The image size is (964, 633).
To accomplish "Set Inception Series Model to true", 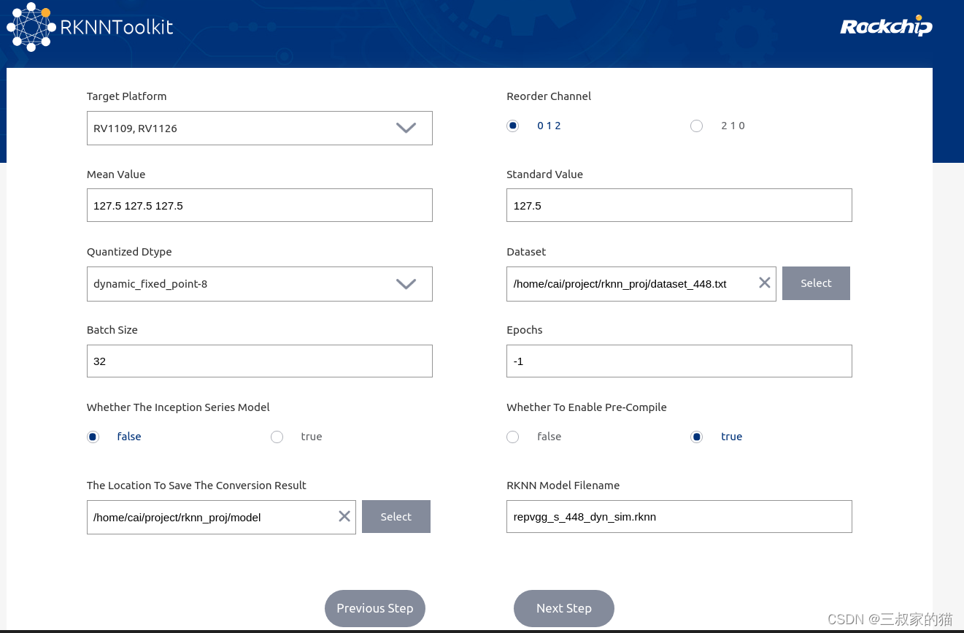I will point(277,437).
